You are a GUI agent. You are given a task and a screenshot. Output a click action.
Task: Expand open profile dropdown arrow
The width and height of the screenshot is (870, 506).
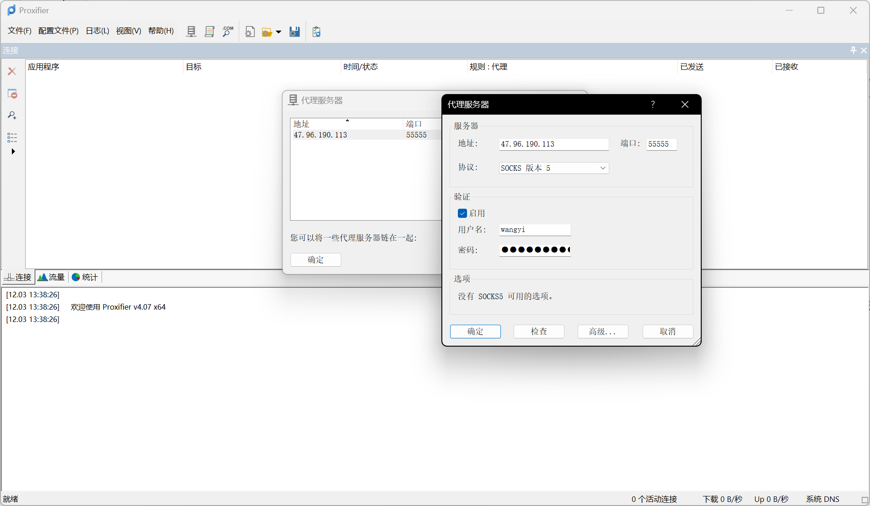279,32
